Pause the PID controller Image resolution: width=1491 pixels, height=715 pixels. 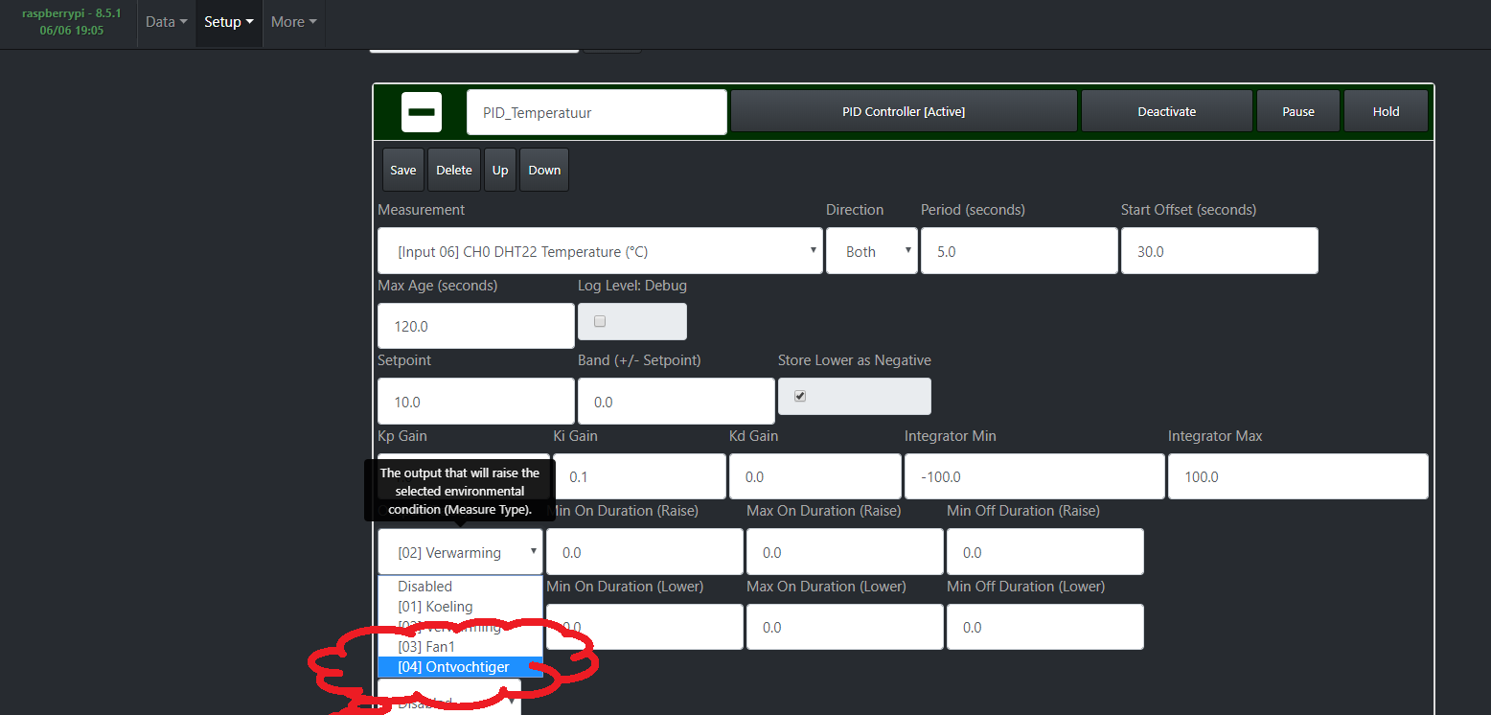1298,111
